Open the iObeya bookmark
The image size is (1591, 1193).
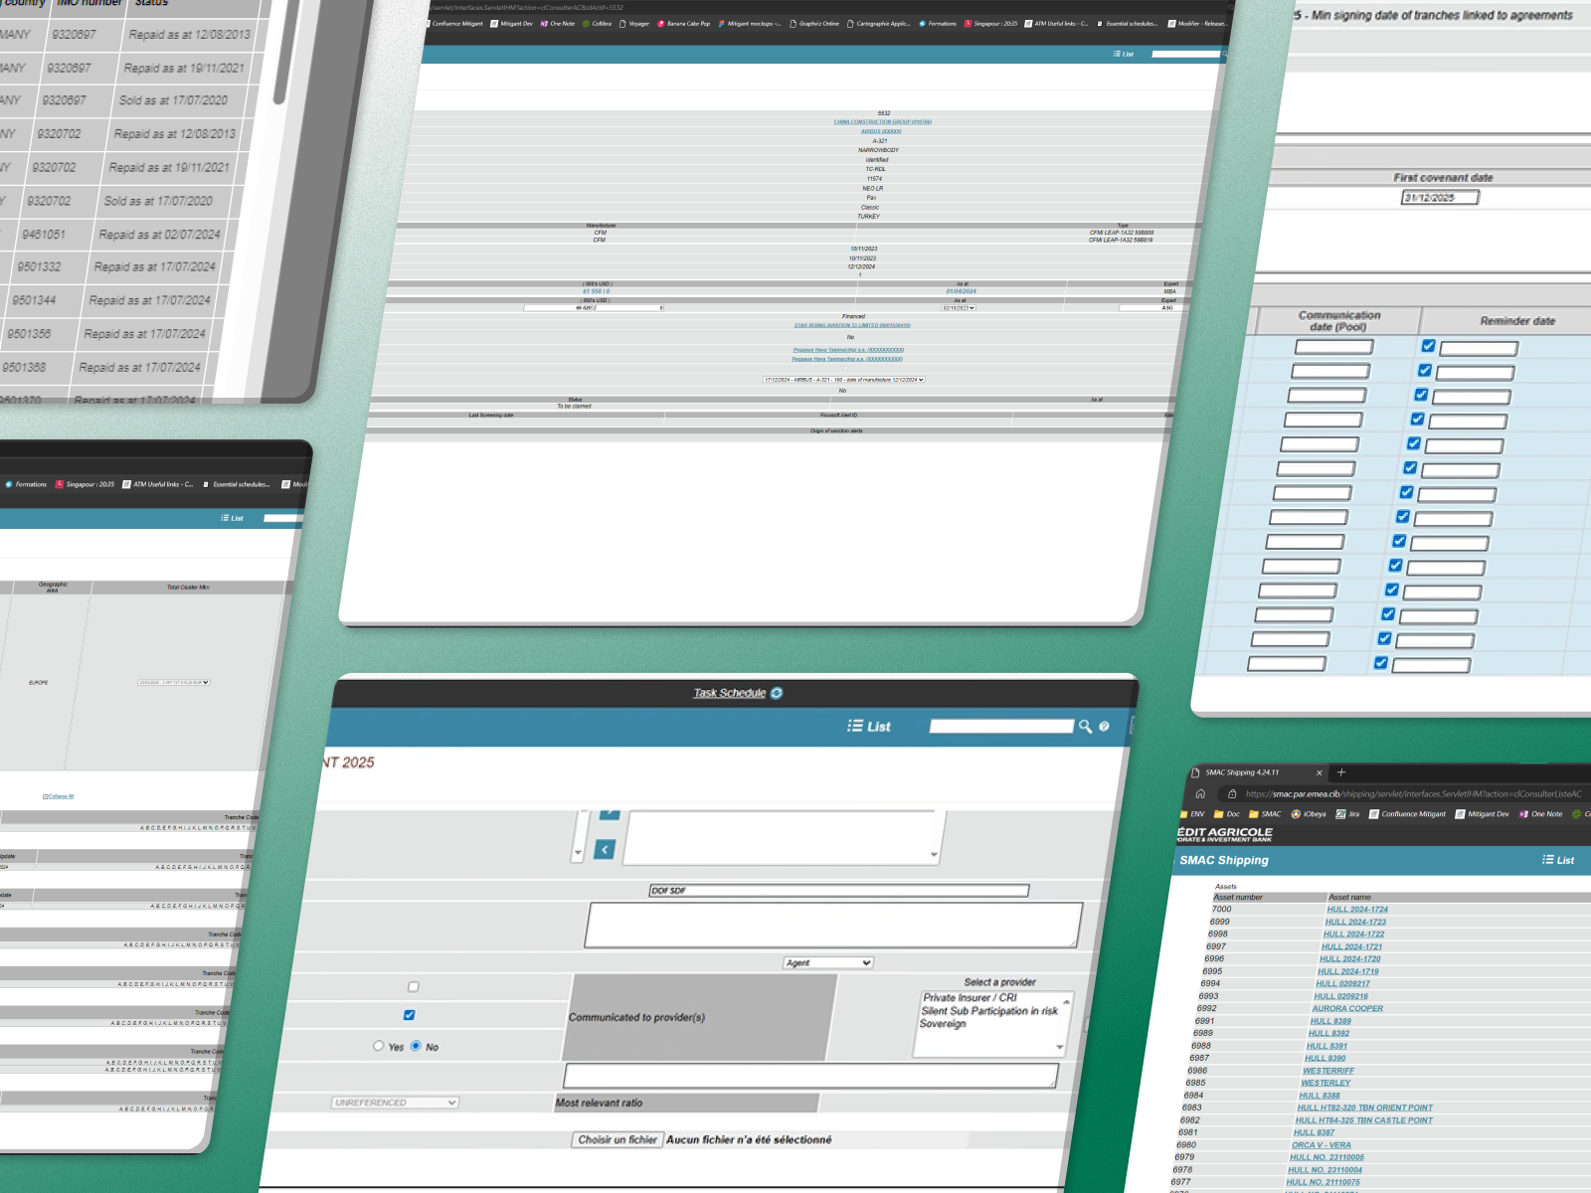(1309, 814)
